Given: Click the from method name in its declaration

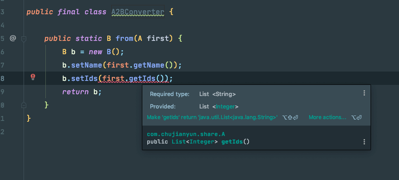Looking at the screenshot, I should [x=124, y=39].
